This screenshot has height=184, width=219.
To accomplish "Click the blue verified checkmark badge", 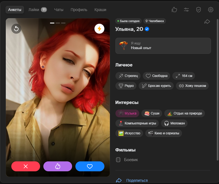I will click(147, 29).
